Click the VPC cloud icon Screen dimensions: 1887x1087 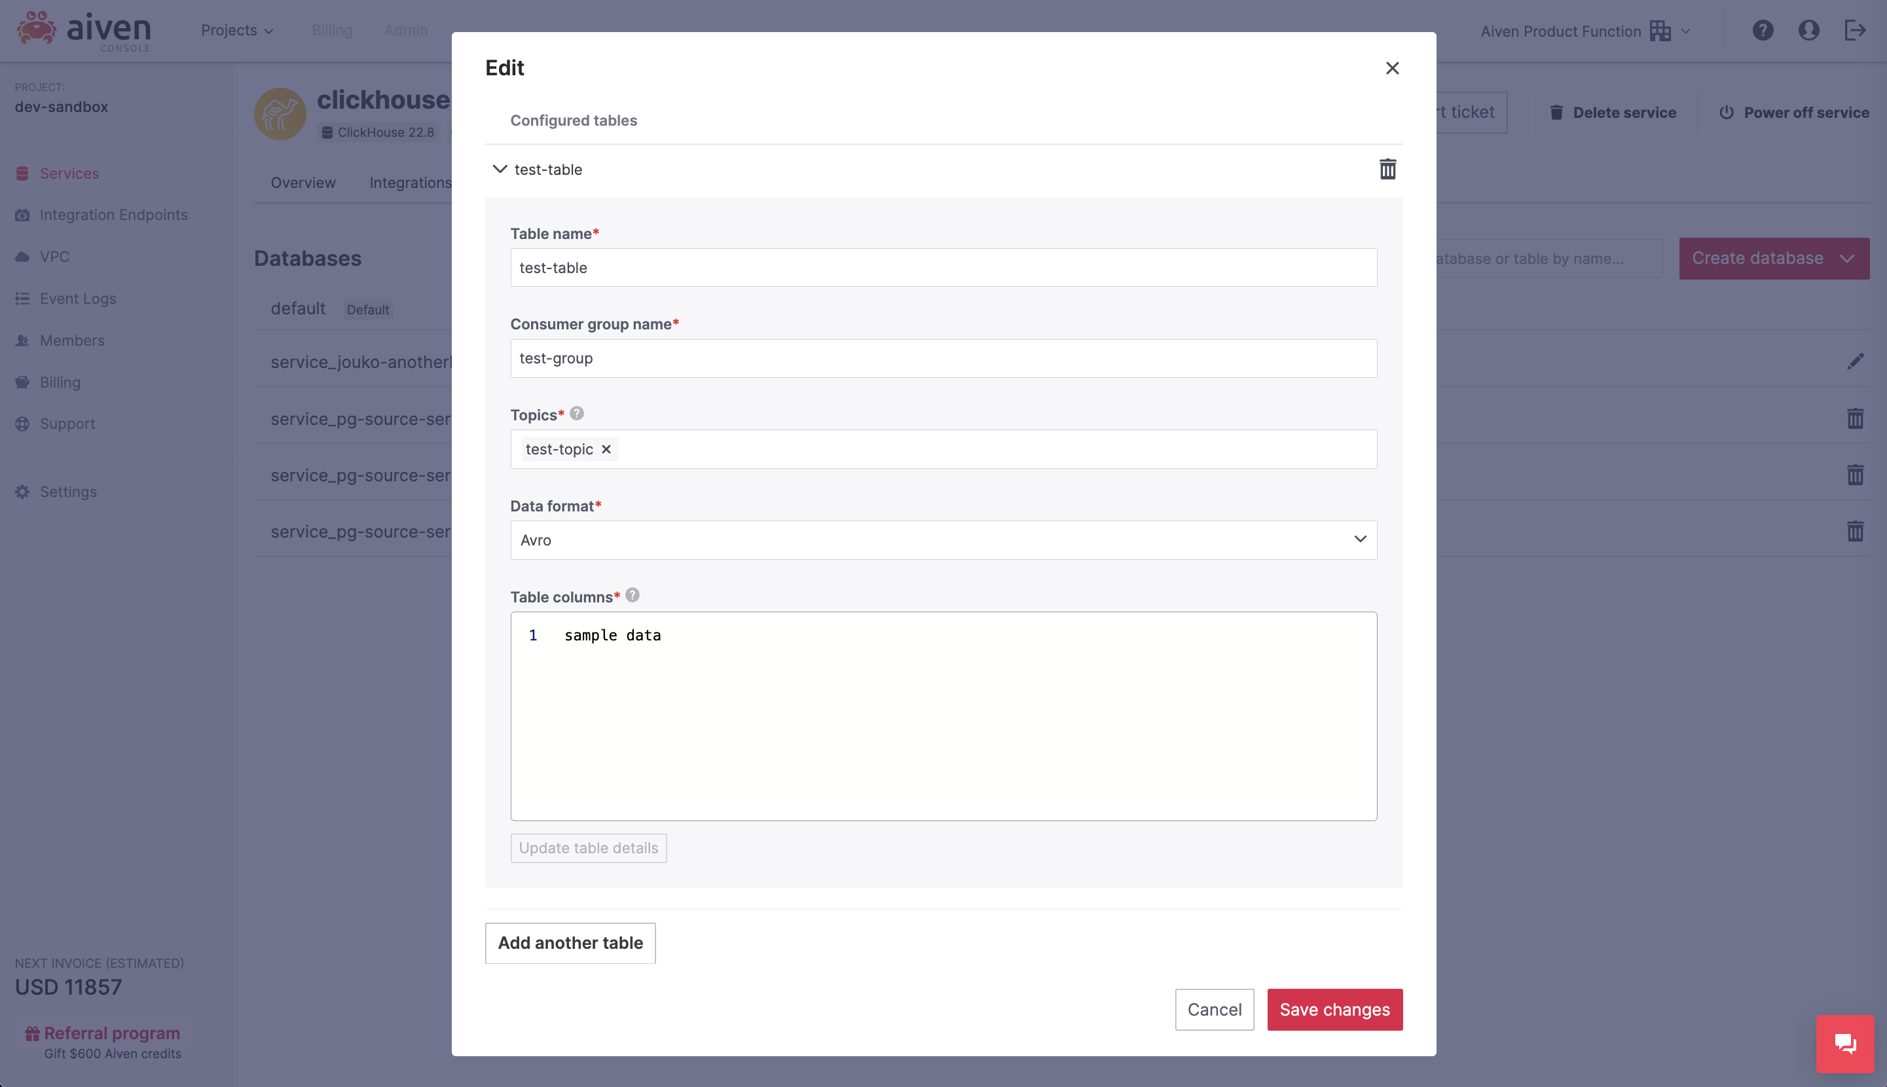pyautogui.click(x=22, y=256)
